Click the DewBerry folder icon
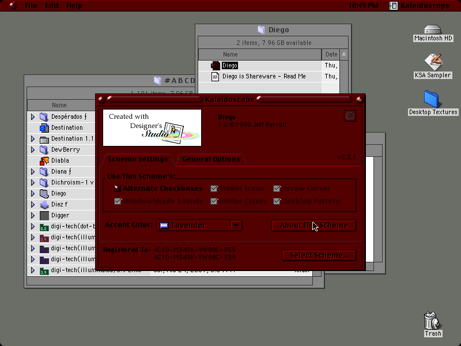Viewport: 461px width, 346px height. (44, 150)
